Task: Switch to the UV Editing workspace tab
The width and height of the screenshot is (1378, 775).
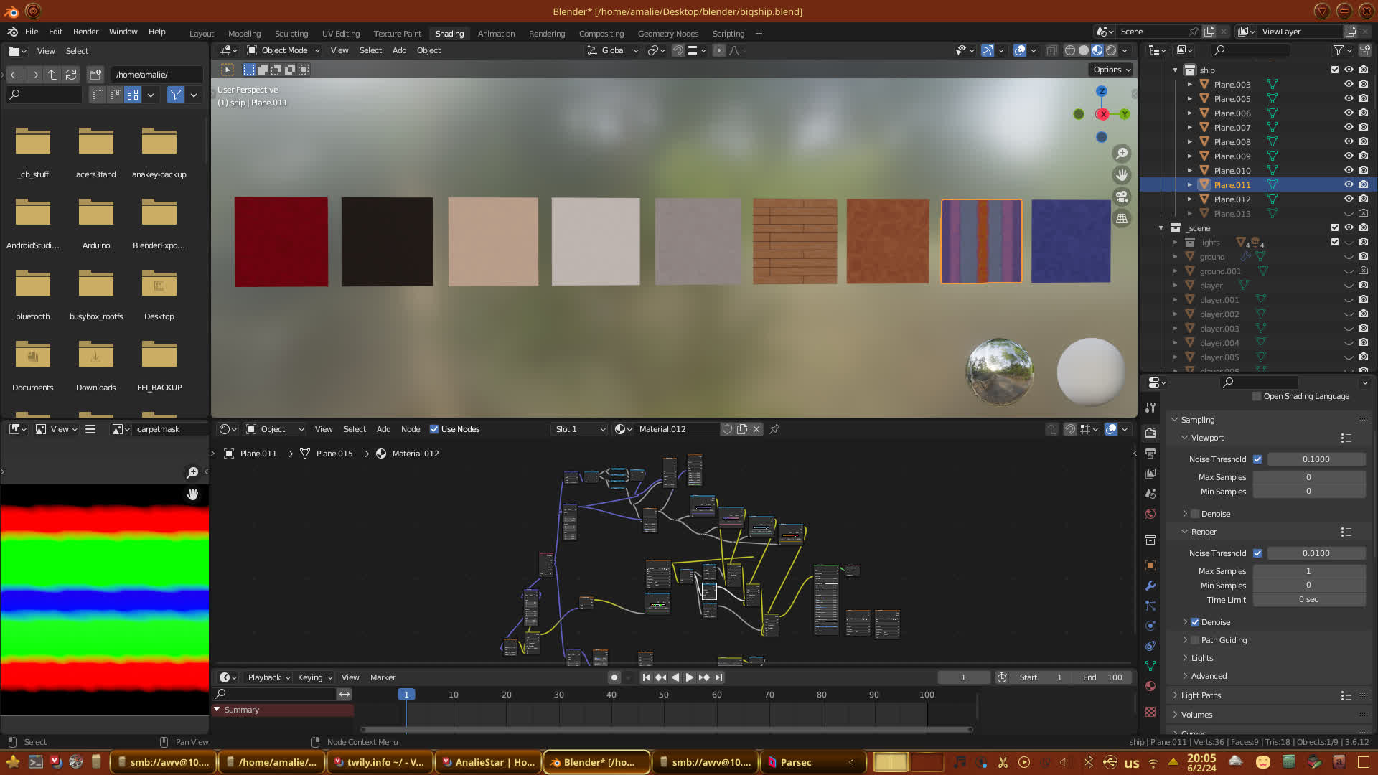Action: (341, 34)
